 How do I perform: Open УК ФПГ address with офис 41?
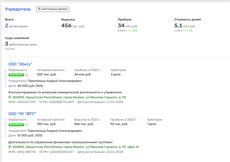tap(76, 147)
